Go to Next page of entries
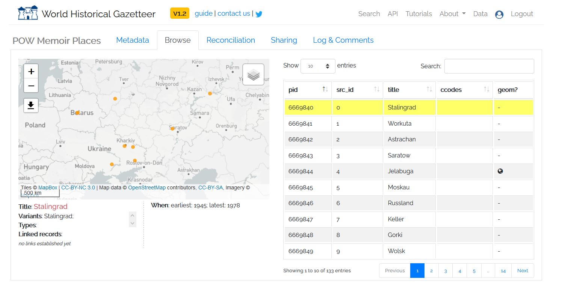Image resolution: width=568 pixels, height=288 pixels. pyautogui.click(x=523, y=271)
